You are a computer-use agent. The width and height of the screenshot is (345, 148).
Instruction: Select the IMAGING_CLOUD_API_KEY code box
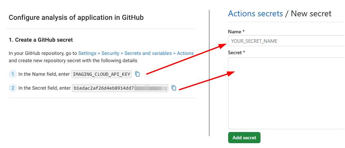(x=102, y=74)
